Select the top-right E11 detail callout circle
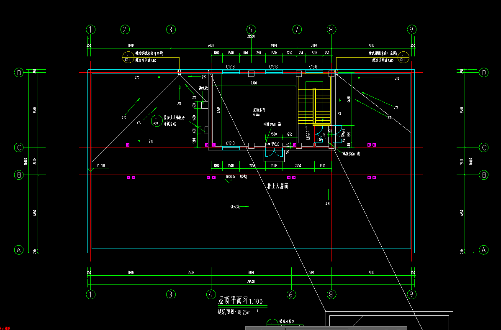This screenshot has height=330, width=501. (403, 57)
